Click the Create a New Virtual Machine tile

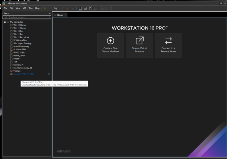pyautogui.click(x=110, y=45)
